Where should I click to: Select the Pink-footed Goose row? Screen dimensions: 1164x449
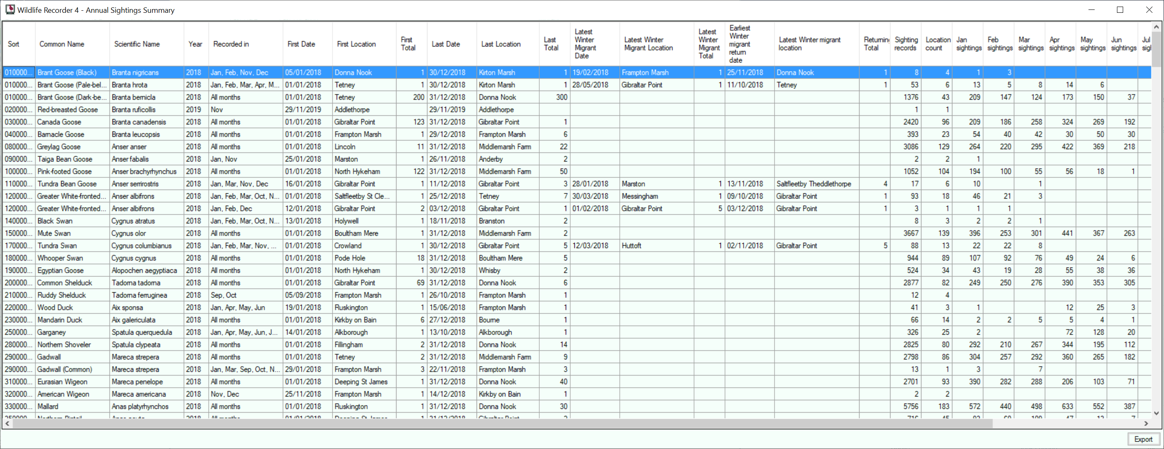(x=577, y=171)
